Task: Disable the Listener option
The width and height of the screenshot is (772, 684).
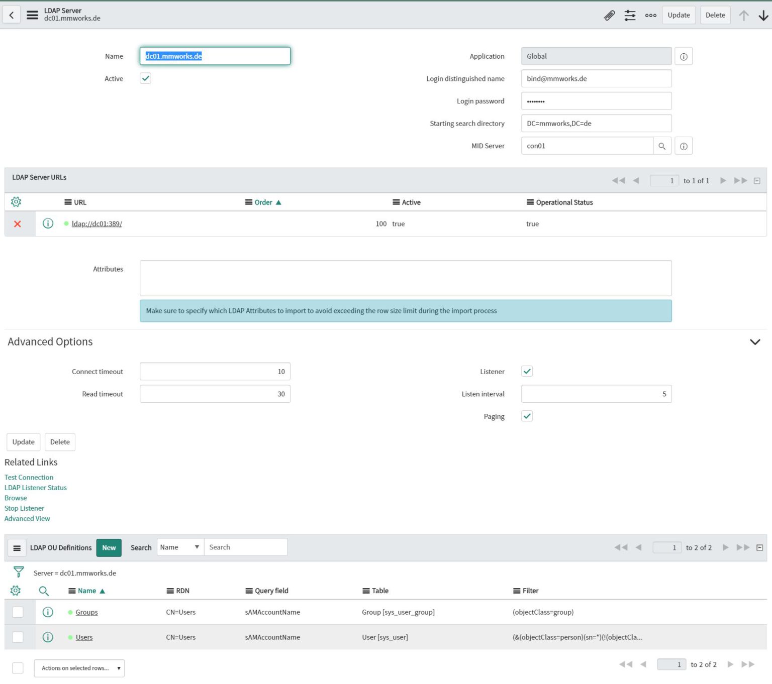Action: point(526,371)
